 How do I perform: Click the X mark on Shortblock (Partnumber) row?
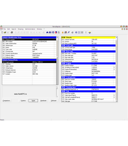point(114,67)
